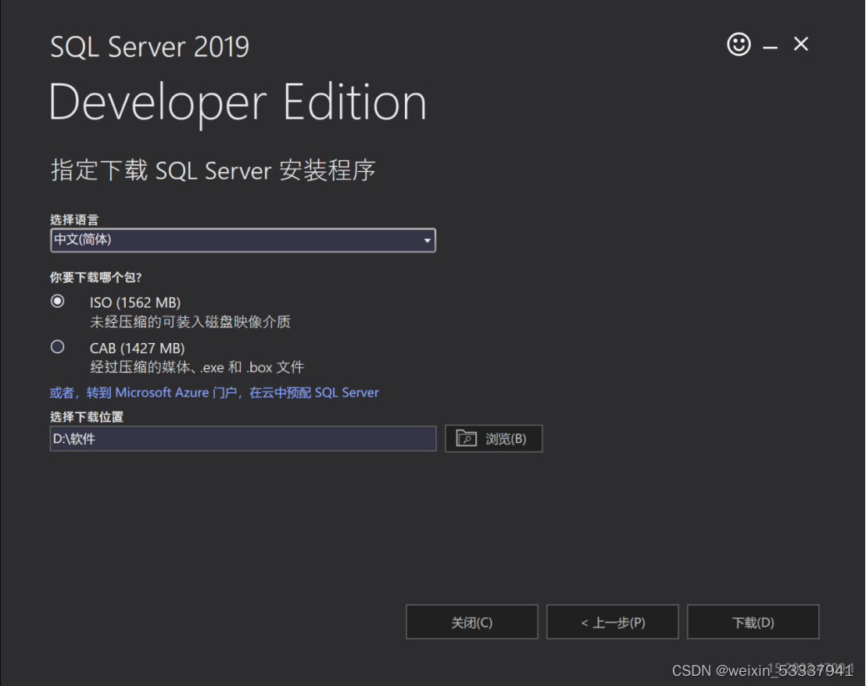
Task: Click the language dropdown arrow
Action: (427, 241)
